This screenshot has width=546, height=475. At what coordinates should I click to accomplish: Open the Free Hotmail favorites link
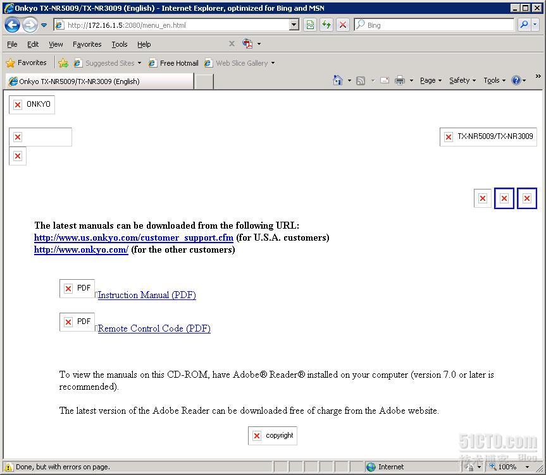(x=173, y=63)
